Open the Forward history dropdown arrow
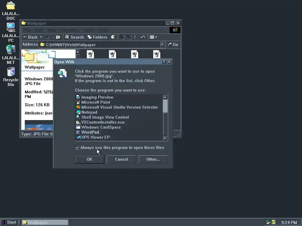 pyautogui.click(x=53, y=37)
